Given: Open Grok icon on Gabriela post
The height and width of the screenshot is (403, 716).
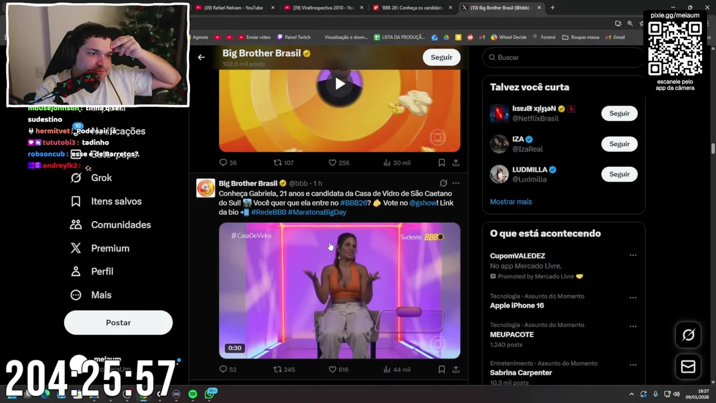Looking at the screenshot, I should pos(443,183).
